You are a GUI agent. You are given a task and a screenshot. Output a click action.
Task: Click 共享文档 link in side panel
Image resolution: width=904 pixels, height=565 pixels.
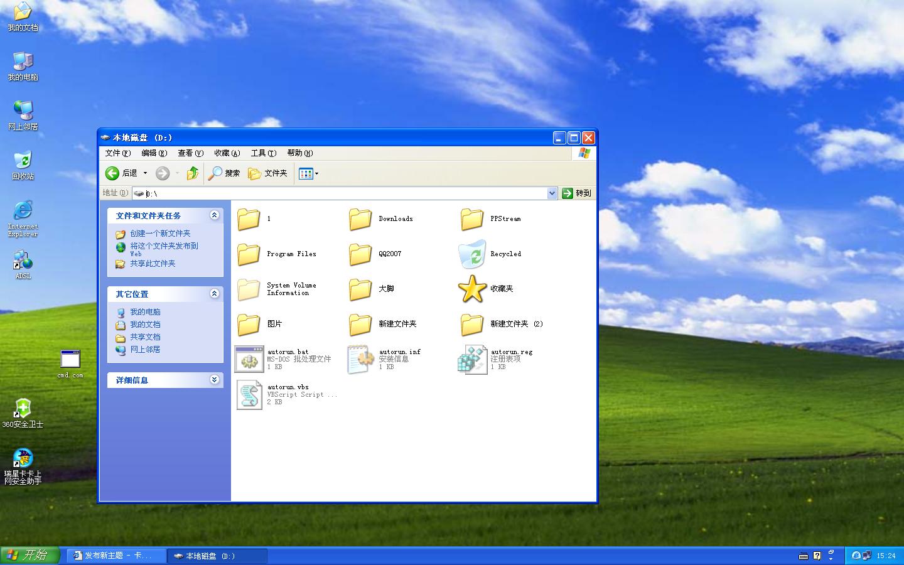click(x=145, y=337)
